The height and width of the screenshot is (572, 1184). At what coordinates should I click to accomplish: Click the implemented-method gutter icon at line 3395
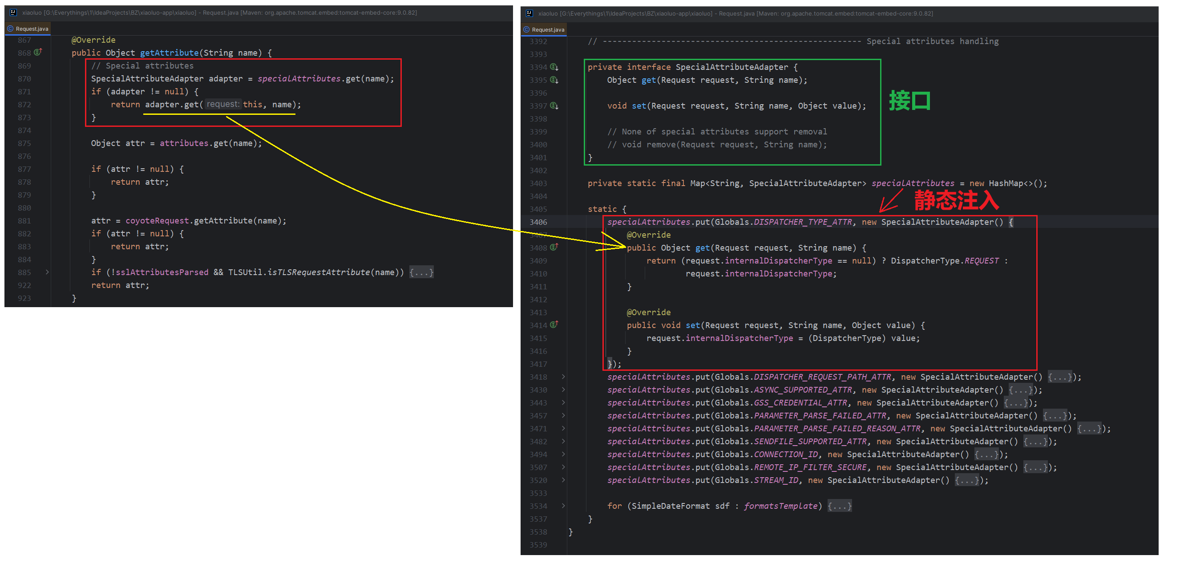coord(554,80)
